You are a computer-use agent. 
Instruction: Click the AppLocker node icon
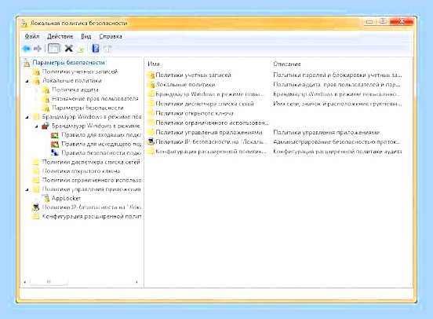point(45,198)
